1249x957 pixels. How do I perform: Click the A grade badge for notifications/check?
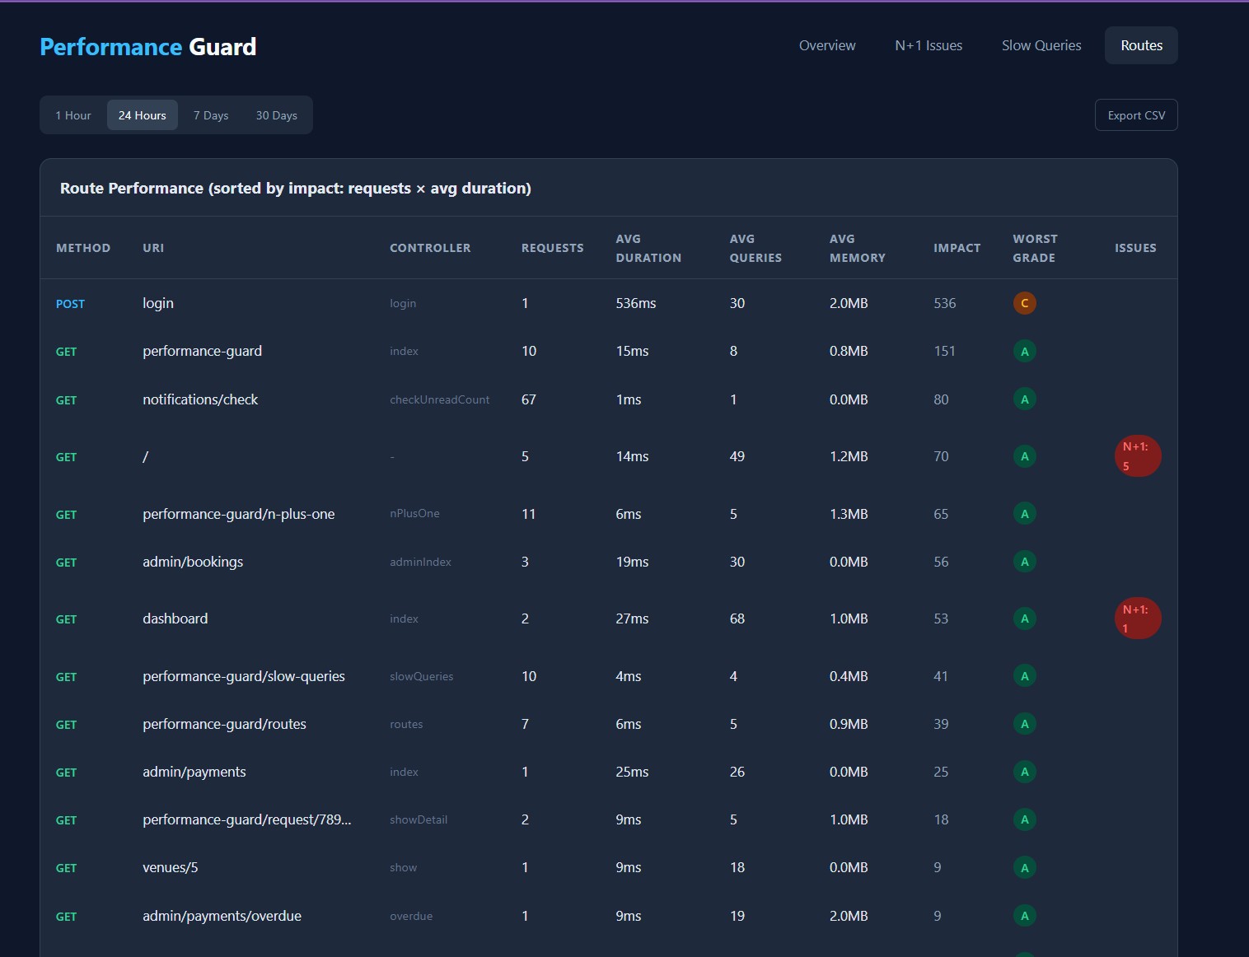[x=1024, y=399]
